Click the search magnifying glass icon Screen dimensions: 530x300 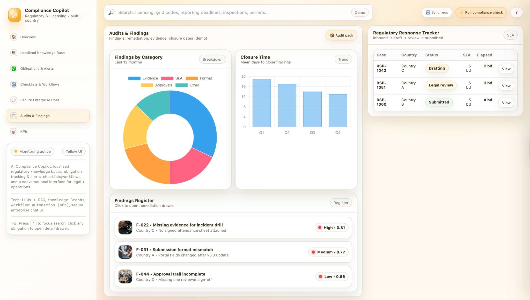[x=112, y=12]
